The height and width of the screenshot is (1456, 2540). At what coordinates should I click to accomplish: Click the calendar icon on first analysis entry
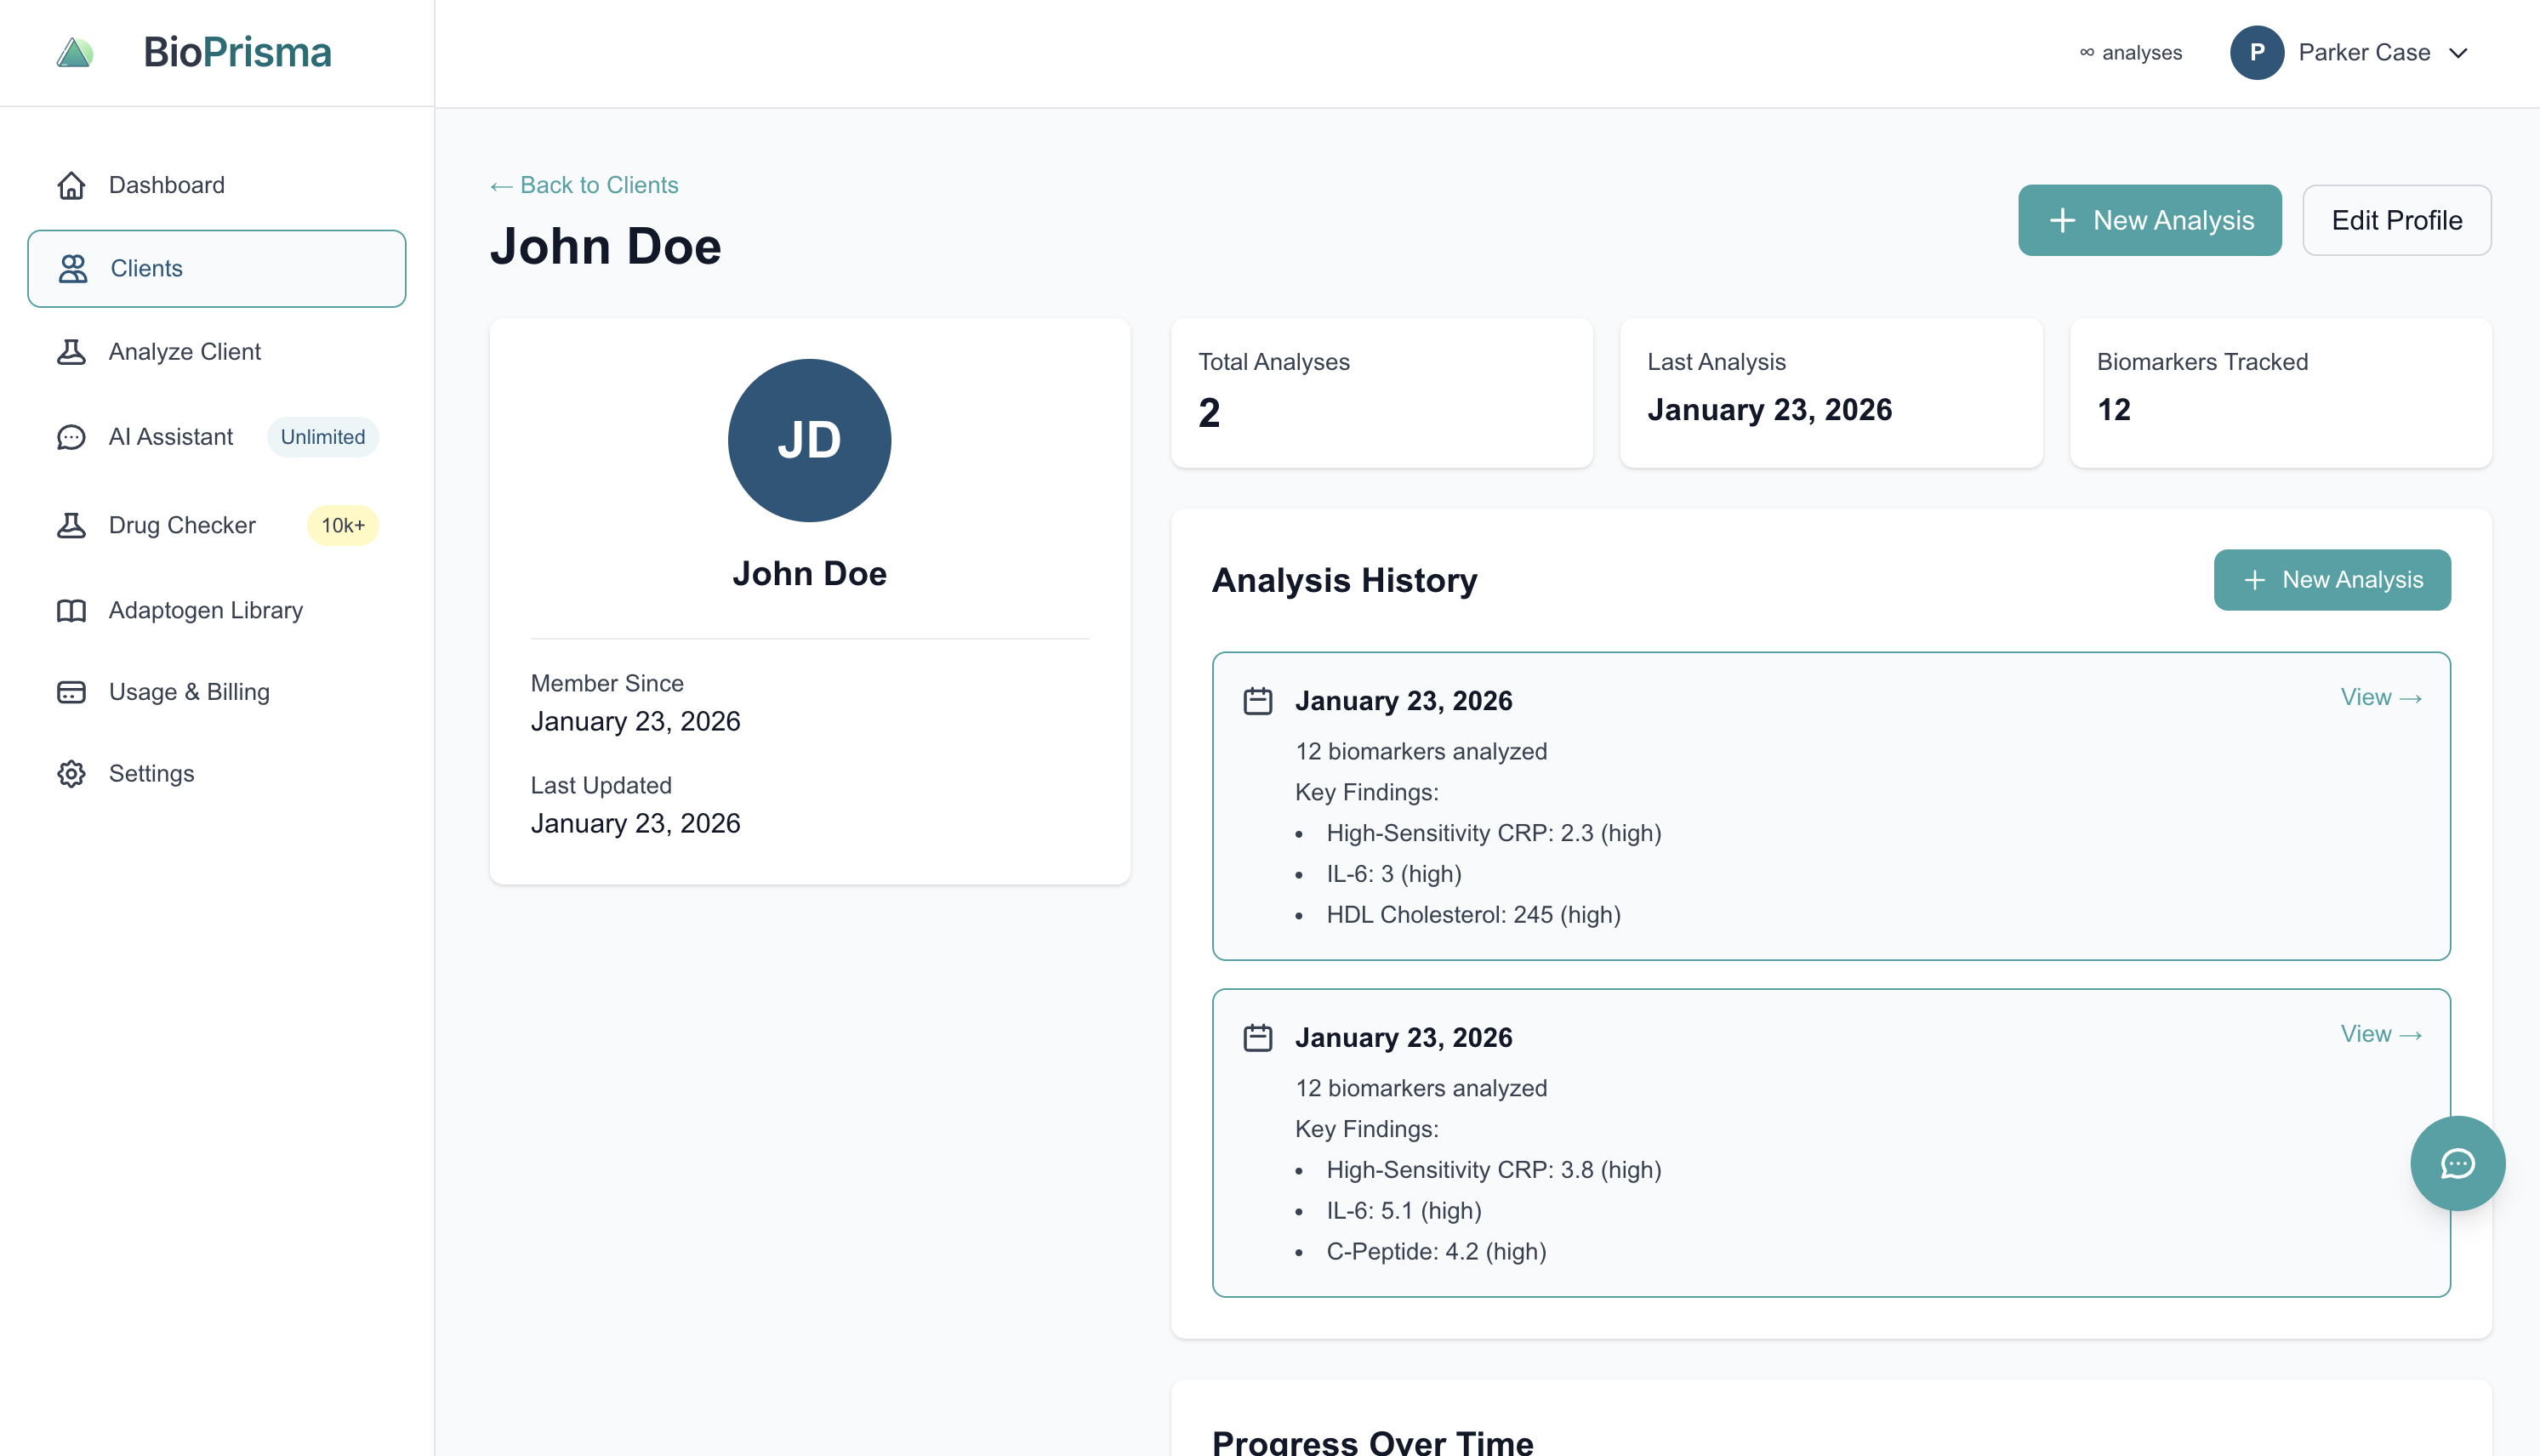coord(1258,700)
